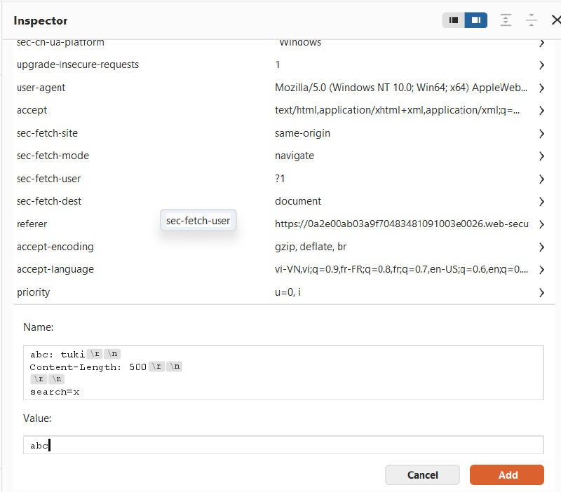Select the upgrade-insecure-requests header name
Viewport: 561px width, 492px height.
click(78, 64)
